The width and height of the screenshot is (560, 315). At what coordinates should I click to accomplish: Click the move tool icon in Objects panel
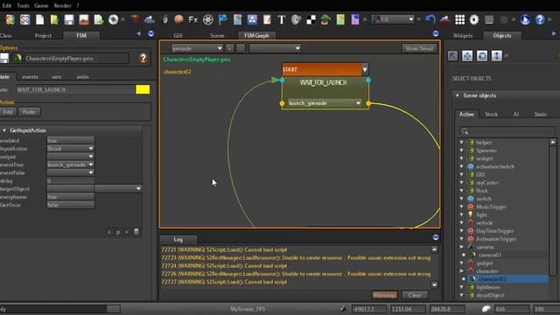click(467, 56)
